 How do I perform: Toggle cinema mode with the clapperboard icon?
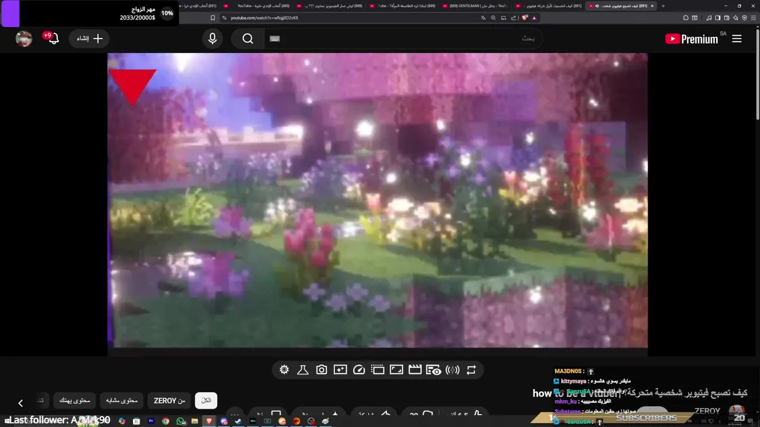click(x=415, y=369)
